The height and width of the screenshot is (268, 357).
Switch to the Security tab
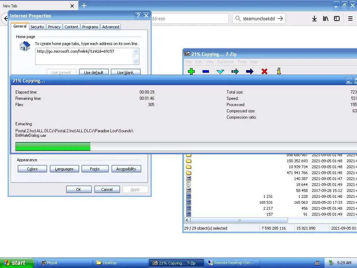point(37,27)
